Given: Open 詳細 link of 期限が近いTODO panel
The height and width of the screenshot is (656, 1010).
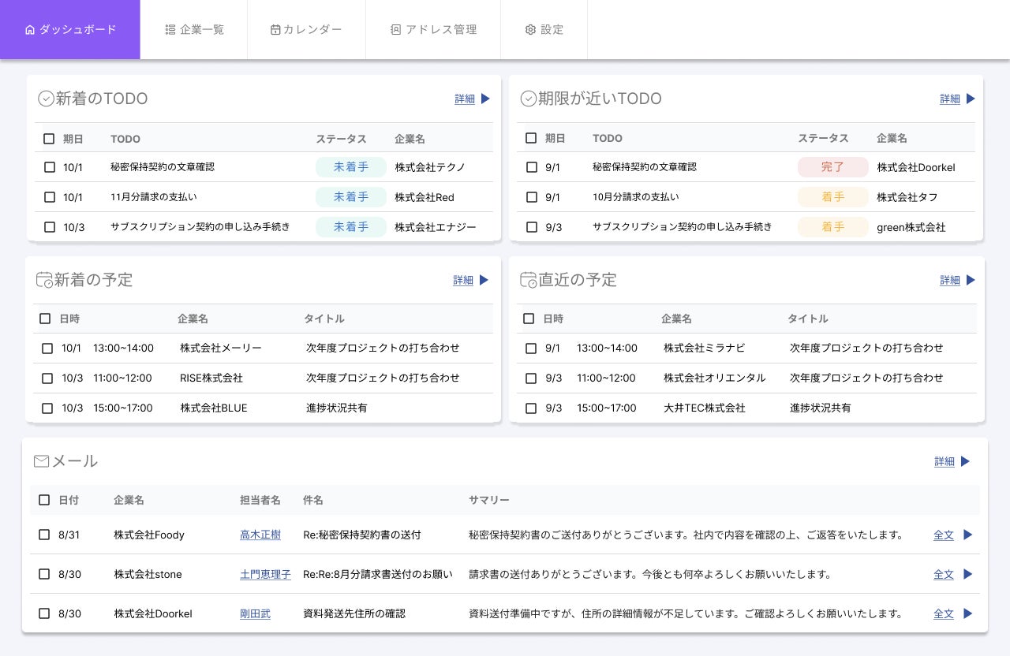Looking at the screenshot, I should pyautogui.click(x=950, y=99).
